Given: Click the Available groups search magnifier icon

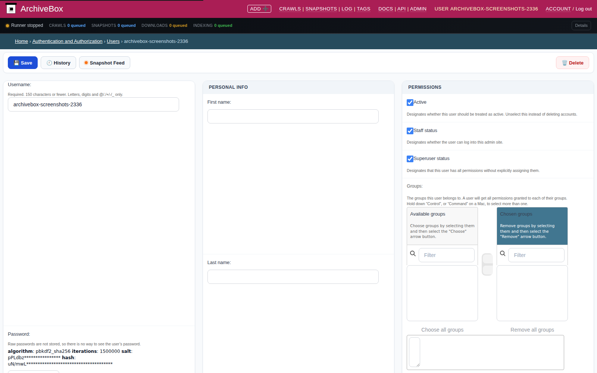Looking at the screenshot, I should [x=413, y=254].
